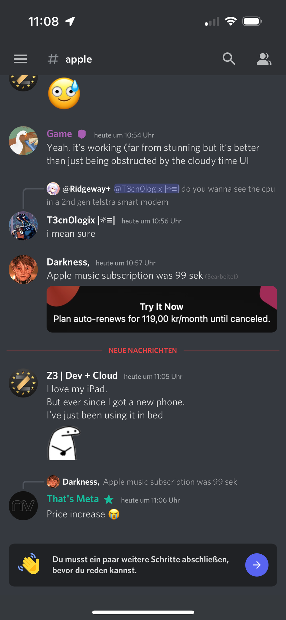286x620 pixels.
Task: Tap the username That's Meta
Action: click(73, 499)
